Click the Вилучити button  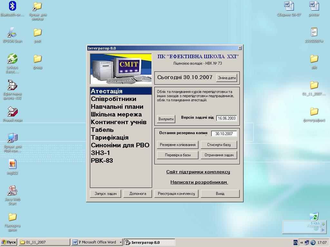tap(166, 119)
